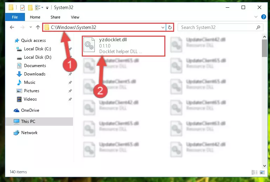
Task: Switch to Details view in status bar
Action: [x=255, y=172]
